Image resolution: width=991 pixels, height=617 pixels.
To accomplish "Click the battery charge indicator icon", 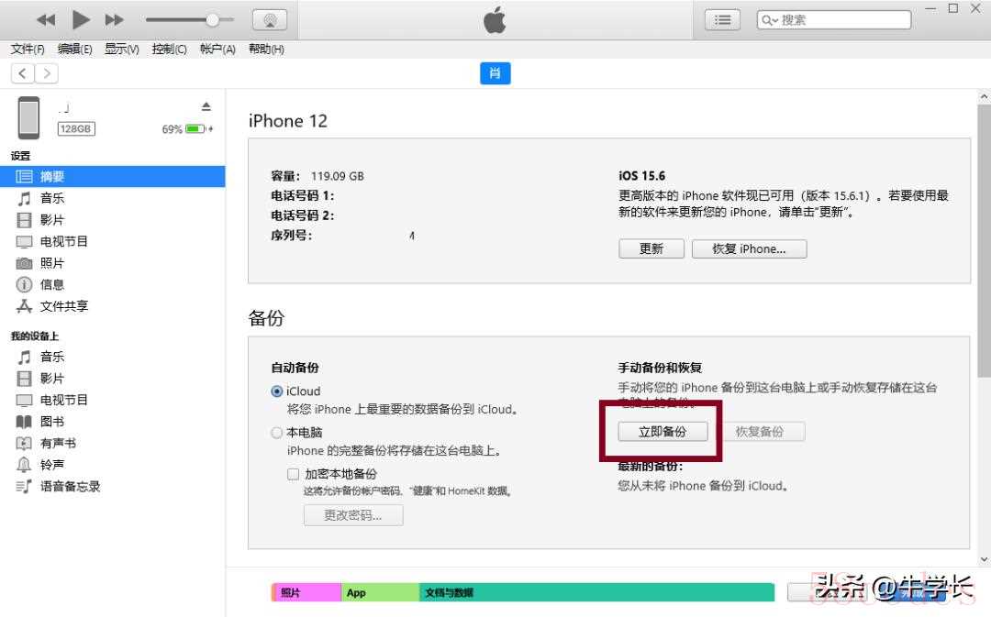I will point(195,129).
